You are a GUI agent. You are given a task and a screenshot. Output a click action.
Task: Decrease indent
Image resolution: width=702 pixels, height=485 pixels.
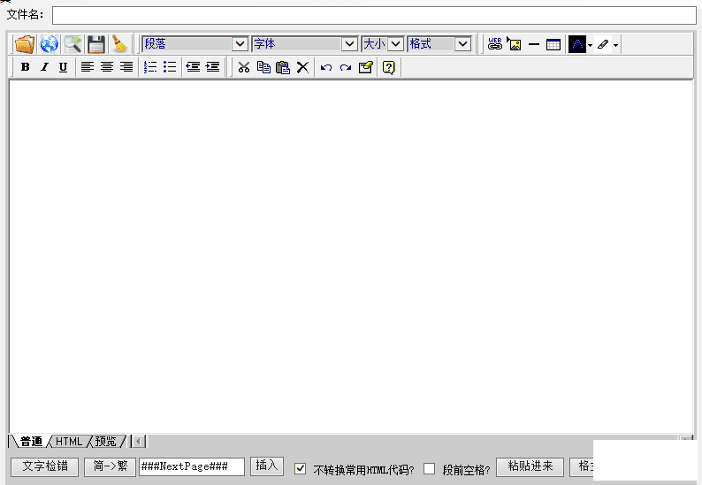click(193, 67)
